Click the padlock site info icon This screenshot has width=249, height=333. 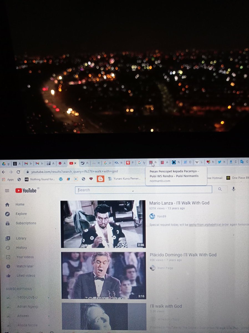[27, 172]
